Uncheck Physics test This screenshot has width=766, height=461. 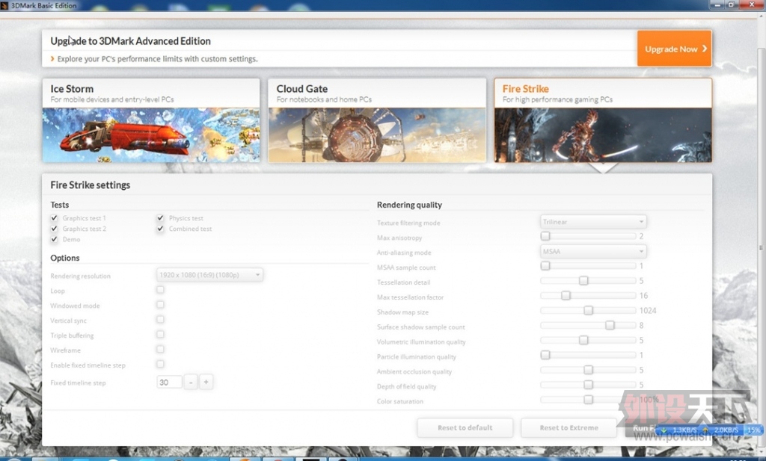point(160,218)
